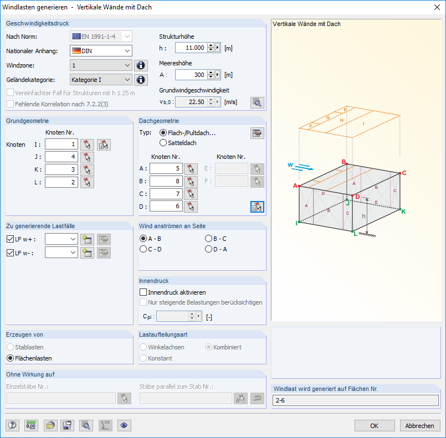
Task: Select wind side C - D
Action: (x=143, y=249)
